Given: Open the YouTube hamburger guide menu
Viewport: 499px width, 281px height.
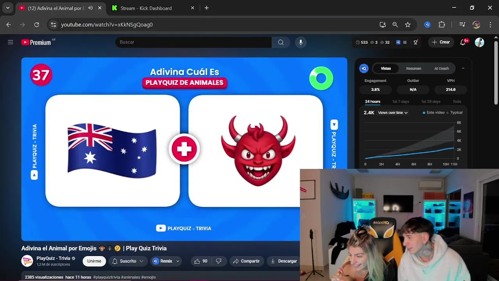Looking at the screenshot, I should point(11,42).
